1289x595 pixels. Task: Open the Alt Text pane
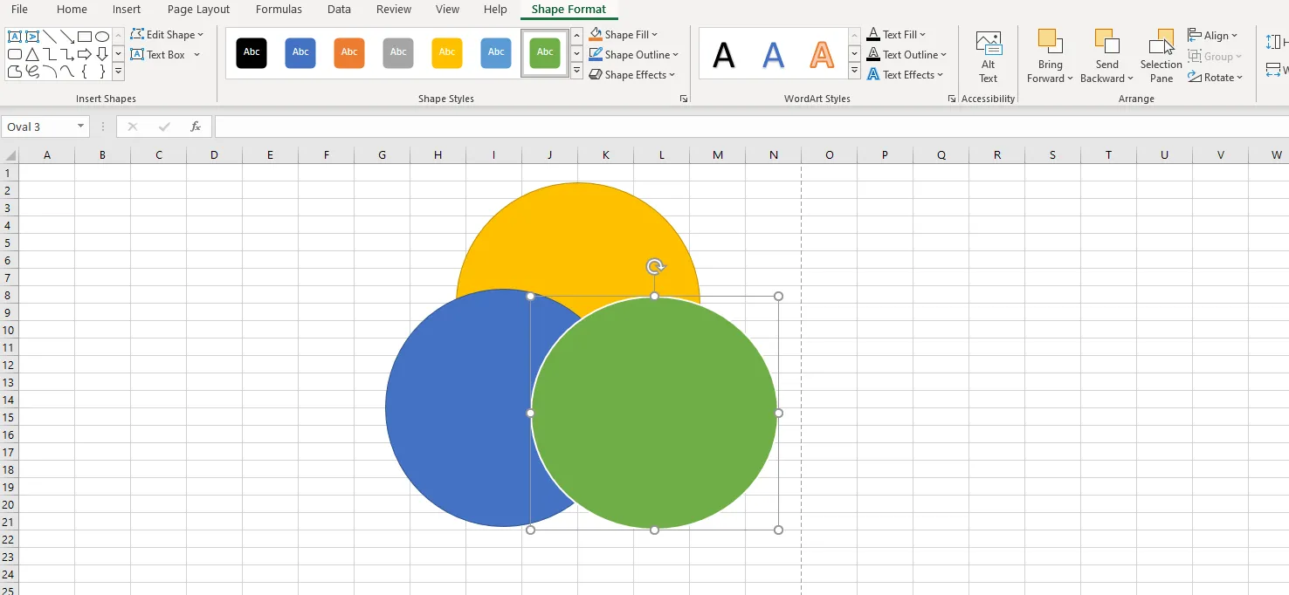click(x=988, y=58)
